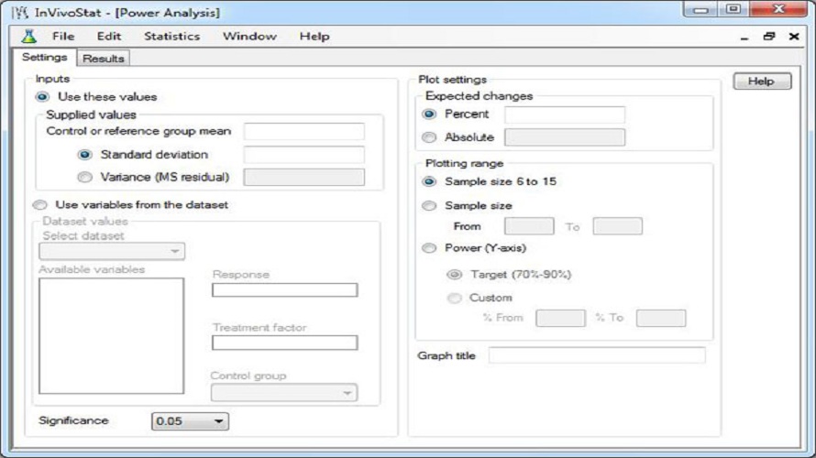The image size is (816, 458).
Task: Select Use variables from the dataset option
Action: [40, 205]
